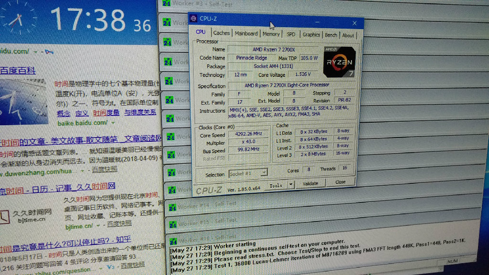Click the Close button at CPU-Z bottom
Image resolution: width=489 pixels, height=275 pixels.
tap(340, 182)
